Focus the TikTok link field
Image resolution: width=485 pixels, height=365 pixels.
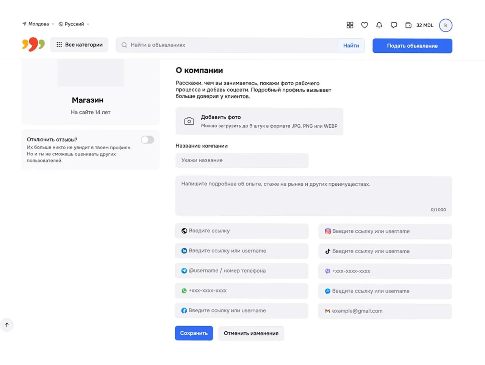tap(385, 251)
